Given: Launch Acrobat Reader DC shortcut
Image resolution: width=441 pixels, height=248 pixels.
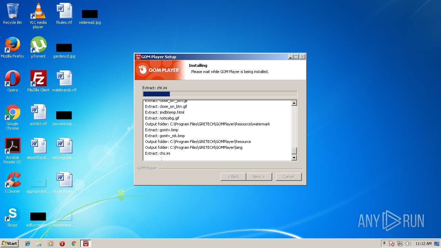Looking at the screenshot, I should [12, 151].
